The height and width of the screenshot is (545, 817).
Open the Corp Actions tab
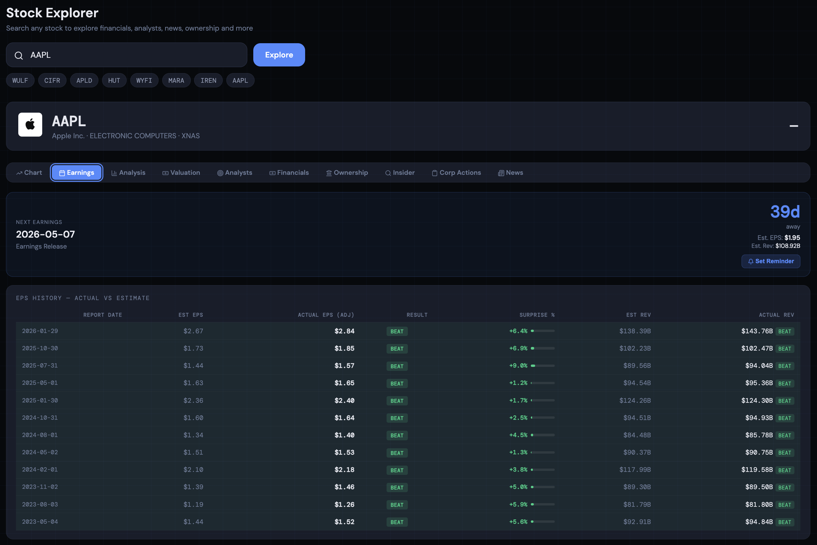click(456, 173)
